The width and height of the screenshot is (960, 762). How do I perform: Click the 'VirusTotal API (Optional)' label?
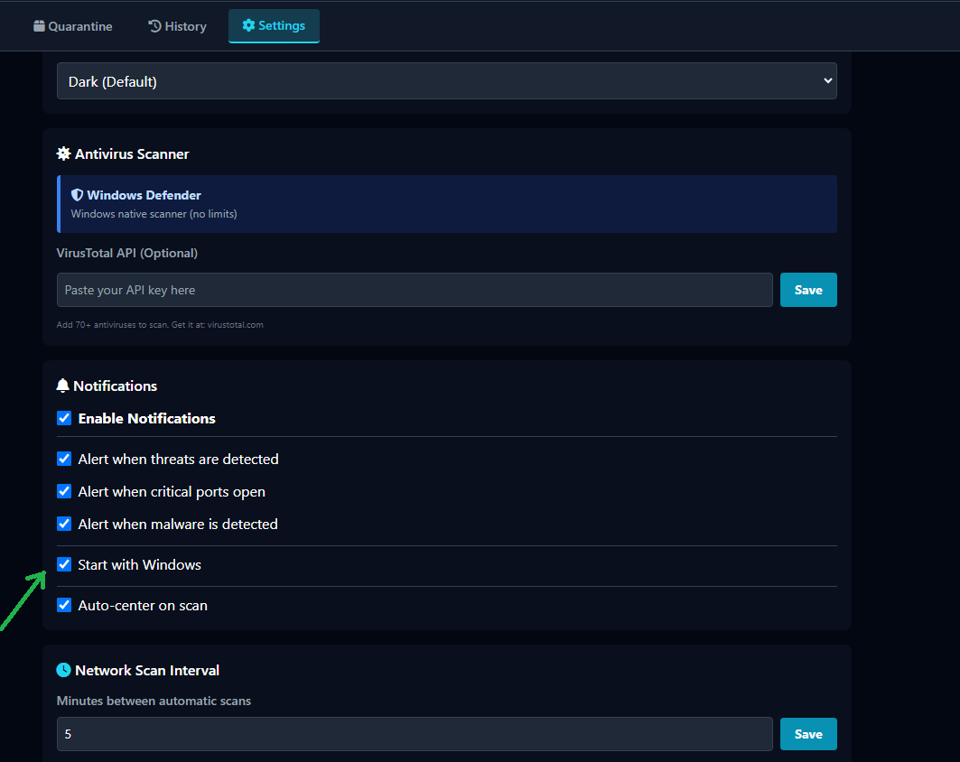click(127, 253)
